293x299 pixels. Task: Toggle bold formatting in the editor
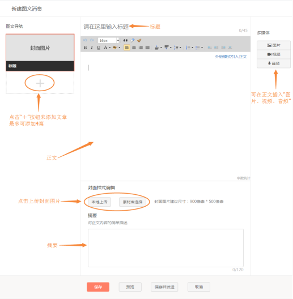(86, 48)
